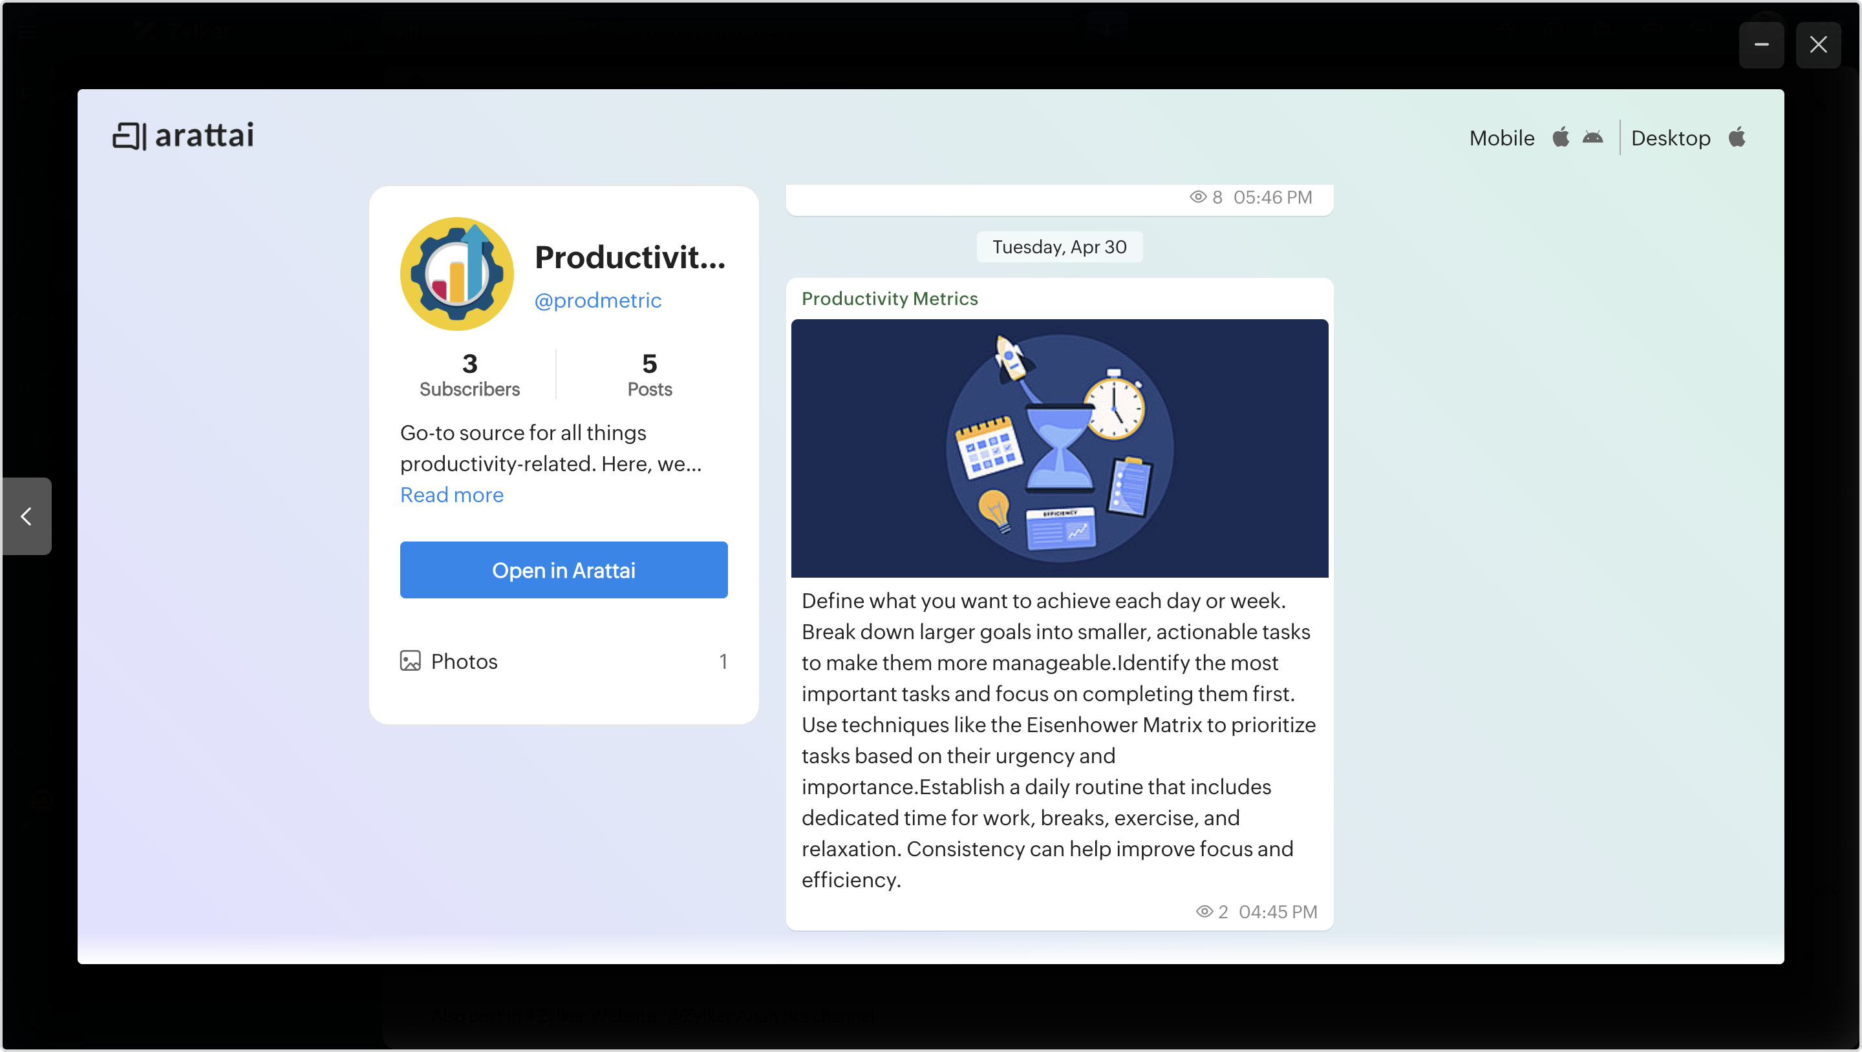Click the Desktop Apple macOS icon
Screen dimensions: 1862x1052
pyautogui.click(x=1737, y=137)
